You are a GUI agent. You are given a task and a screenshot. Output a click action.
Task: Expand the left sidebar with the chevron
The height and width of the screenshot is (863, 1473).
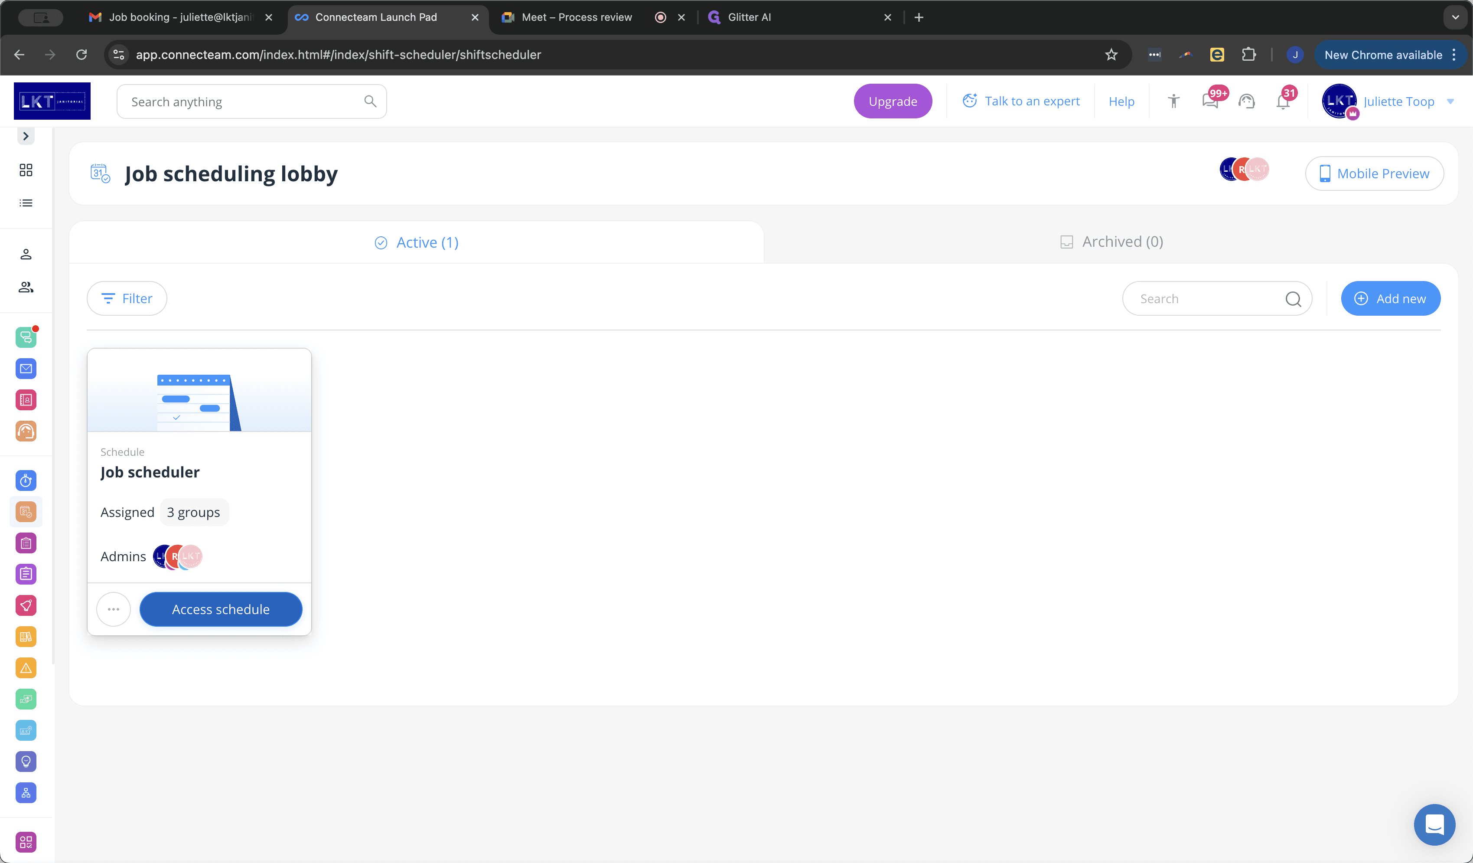(x=26, y=136)
